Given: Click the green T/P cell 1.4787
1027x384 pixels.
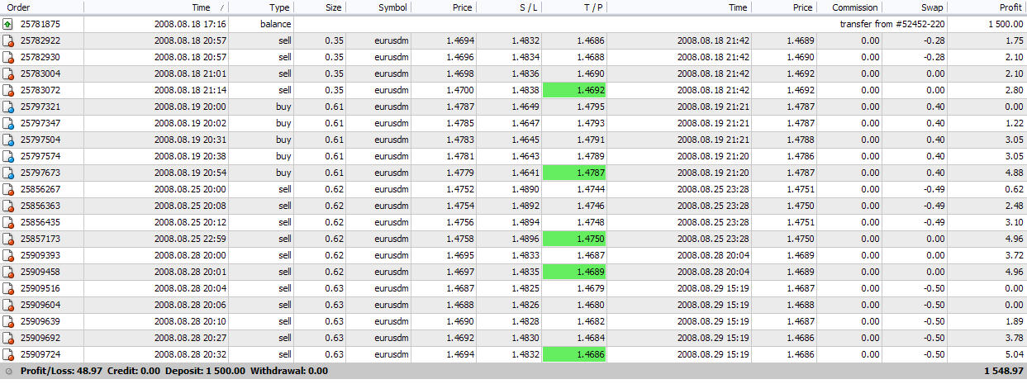Looking at the screenshot, I should (x=574, y=173).
